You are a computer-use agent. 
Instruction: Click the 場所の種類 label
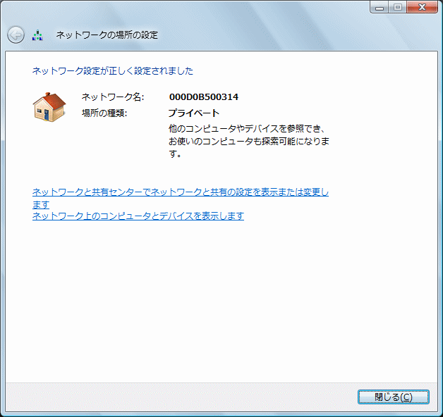click(104, 113)
